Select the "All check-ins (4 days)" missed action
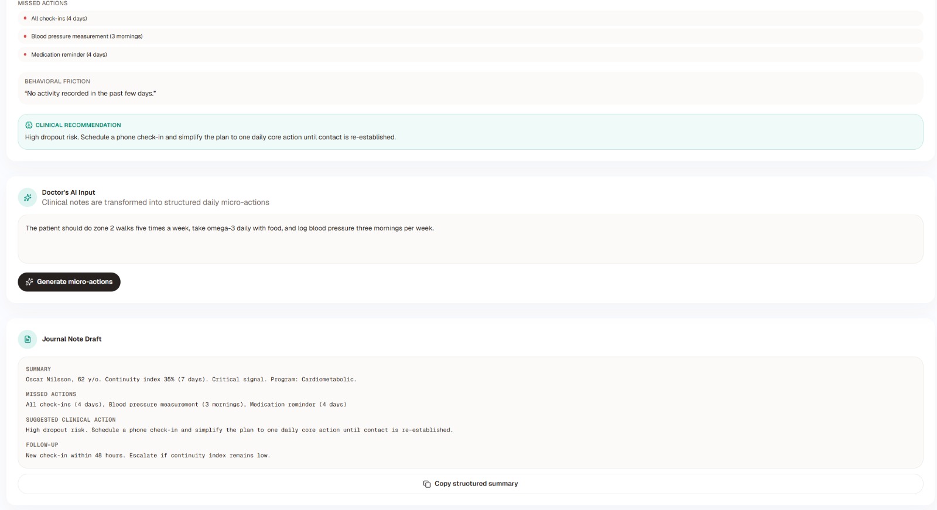937x510 pixels. [x=470, y=18]
